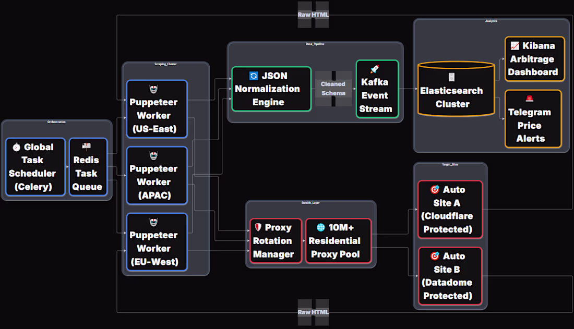
Task: Select the 'Rotation Manager' text in Proxy node
Action: click(273, 247)
